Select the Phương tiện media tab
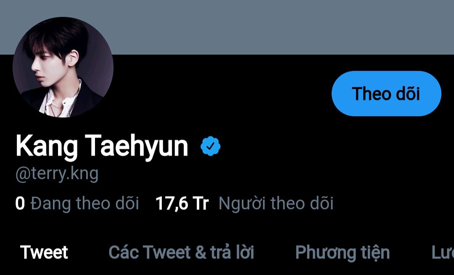The height and width of the screenshot is (275, 454). pos(342,253)
